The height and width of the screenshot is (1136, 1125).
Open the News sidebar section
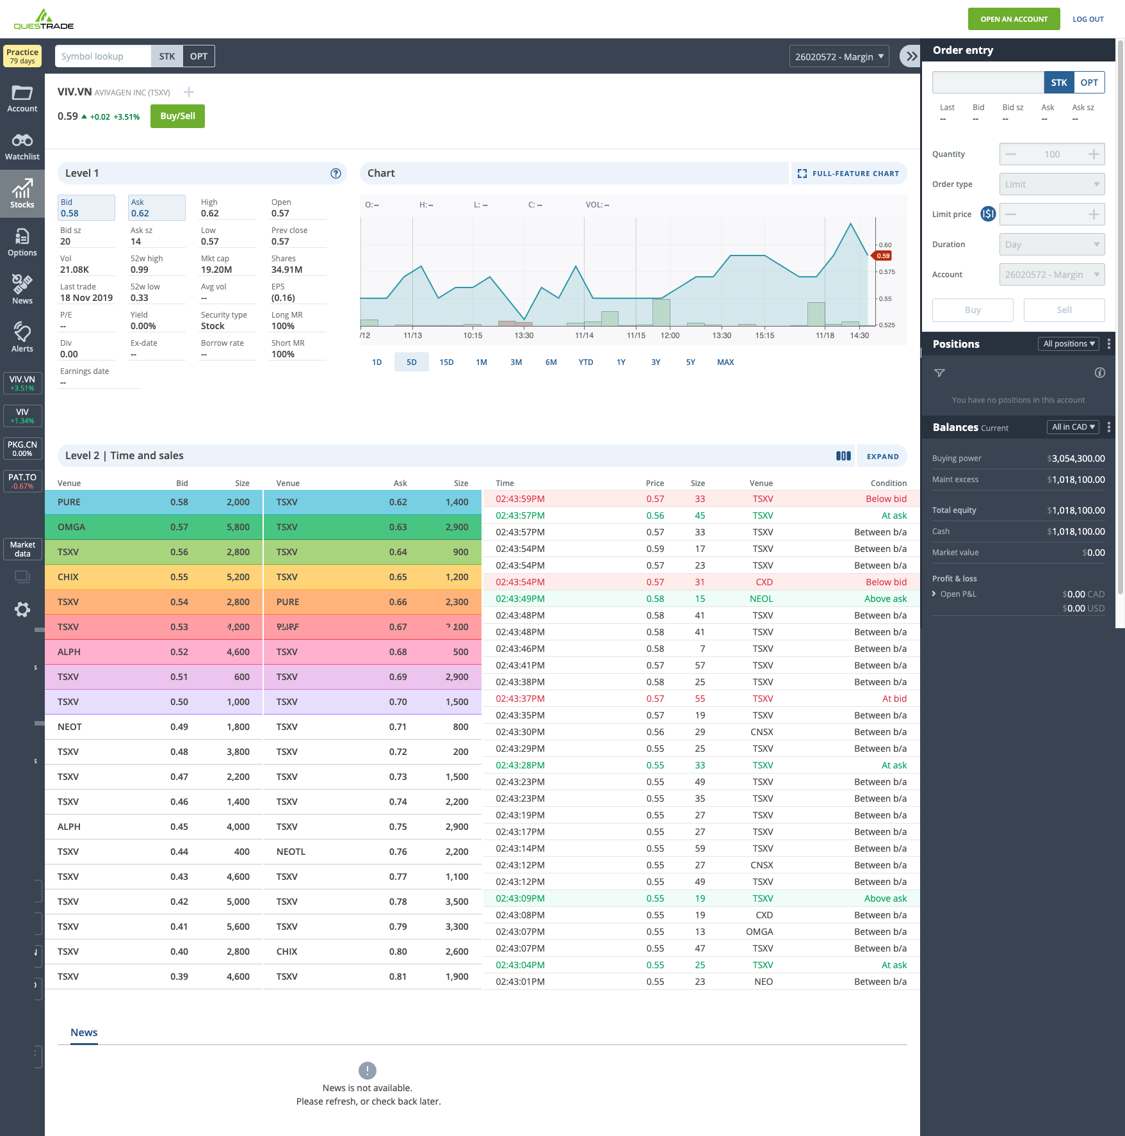[22, 289]
